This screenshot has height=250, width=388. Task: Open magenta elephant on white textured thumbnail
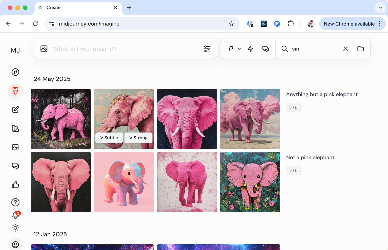[187, 182]
